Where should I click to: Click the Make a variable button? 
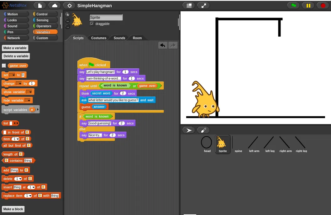[x=15, y=48]
